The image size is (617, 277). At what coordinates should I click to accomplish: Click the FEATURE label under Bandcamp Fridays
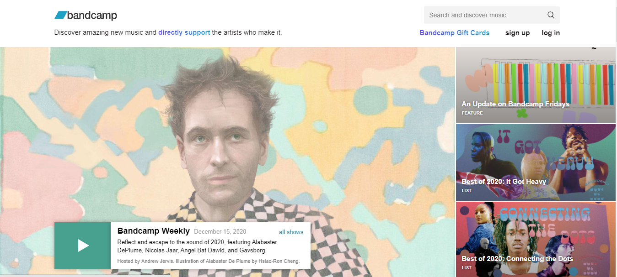tap(472, 113)
